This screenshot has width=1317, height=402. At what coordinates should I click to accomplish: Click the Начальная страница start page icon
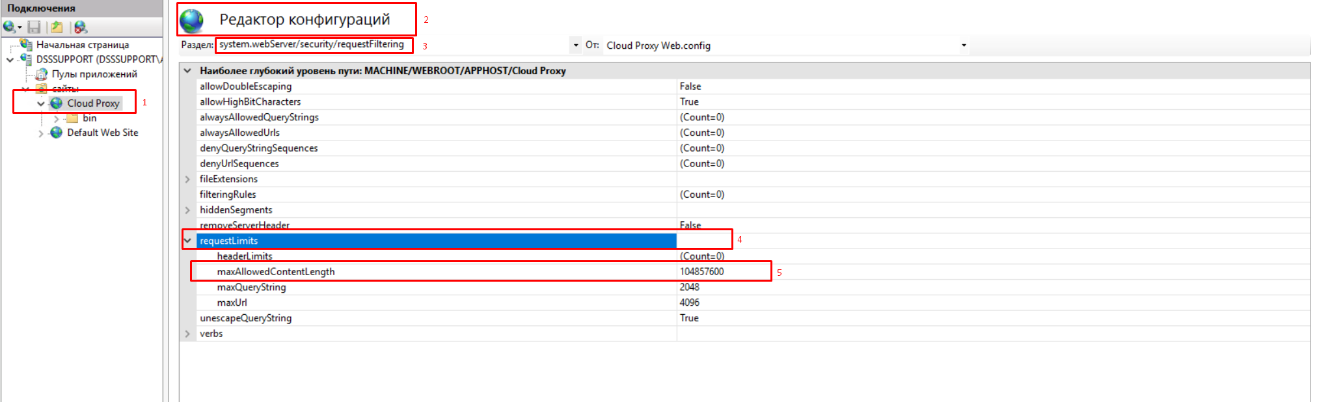coord(26,44)
